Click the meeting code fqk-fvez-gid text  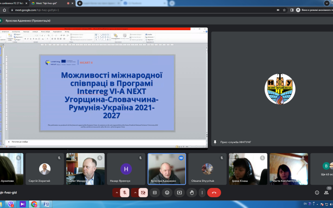click(8, 193)
